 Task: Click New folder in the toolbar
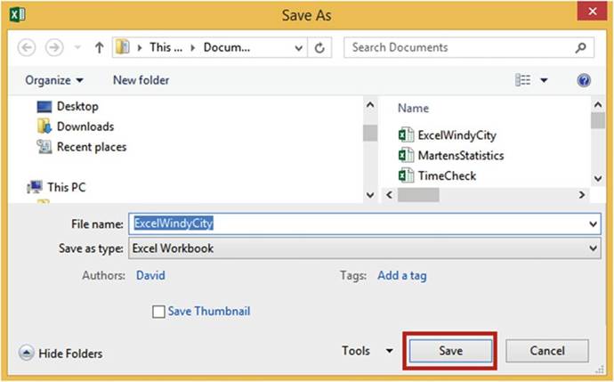click(141, 80)
